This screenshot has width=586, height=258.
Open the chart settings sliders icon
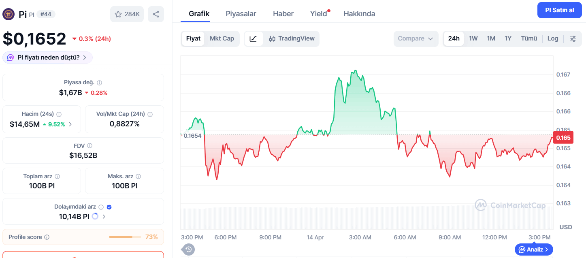point(573,38)
